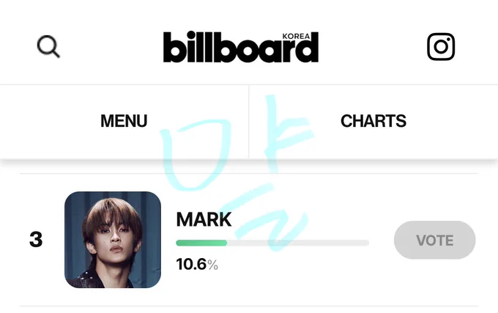Click the green filled part of vote bar
The height and width of the screenshot is (313, 498).
pyautogui.click(x=201, y=243)
